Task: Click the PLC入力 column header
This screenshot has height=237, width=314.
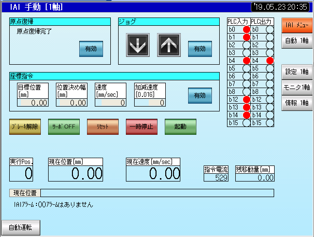Action: click(239, 21)
